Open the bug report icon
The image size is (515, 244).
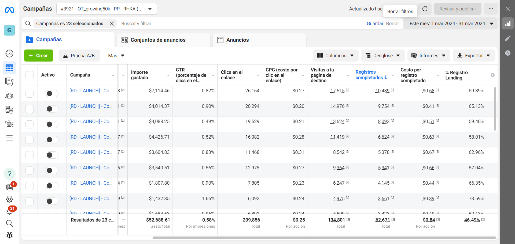[9, 235]
